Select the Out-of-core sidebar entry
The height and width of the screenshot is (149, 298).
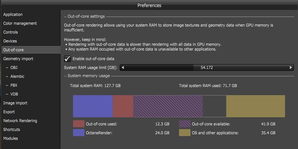[x=13, y=50]
